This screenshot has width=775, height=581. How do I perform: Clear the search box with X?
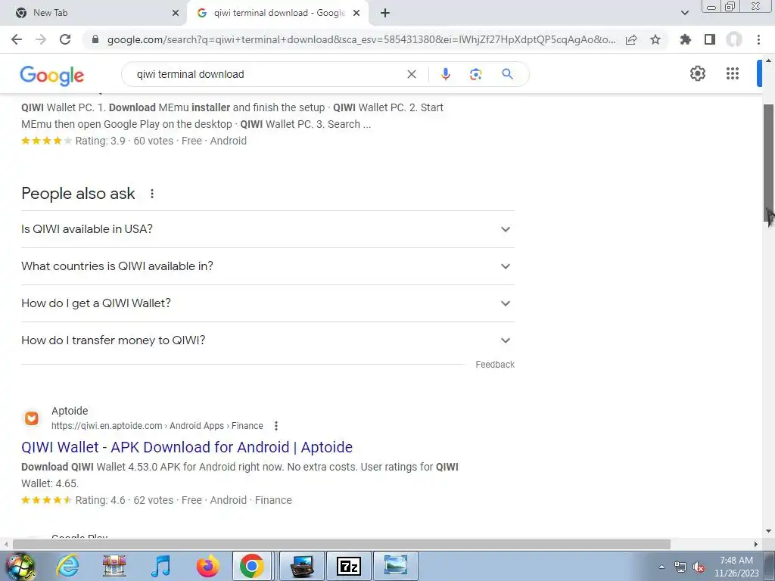411,74
